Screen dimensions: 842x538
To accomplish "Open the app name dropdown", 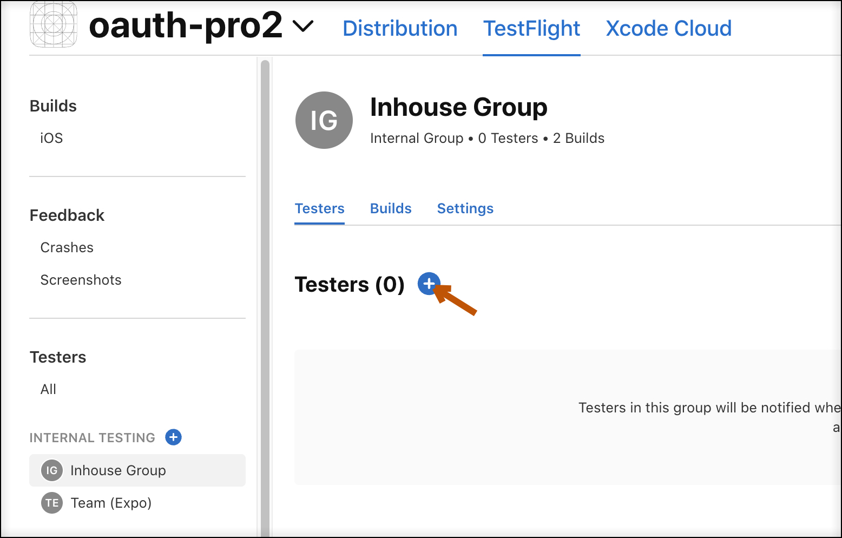I will (186, 25).
